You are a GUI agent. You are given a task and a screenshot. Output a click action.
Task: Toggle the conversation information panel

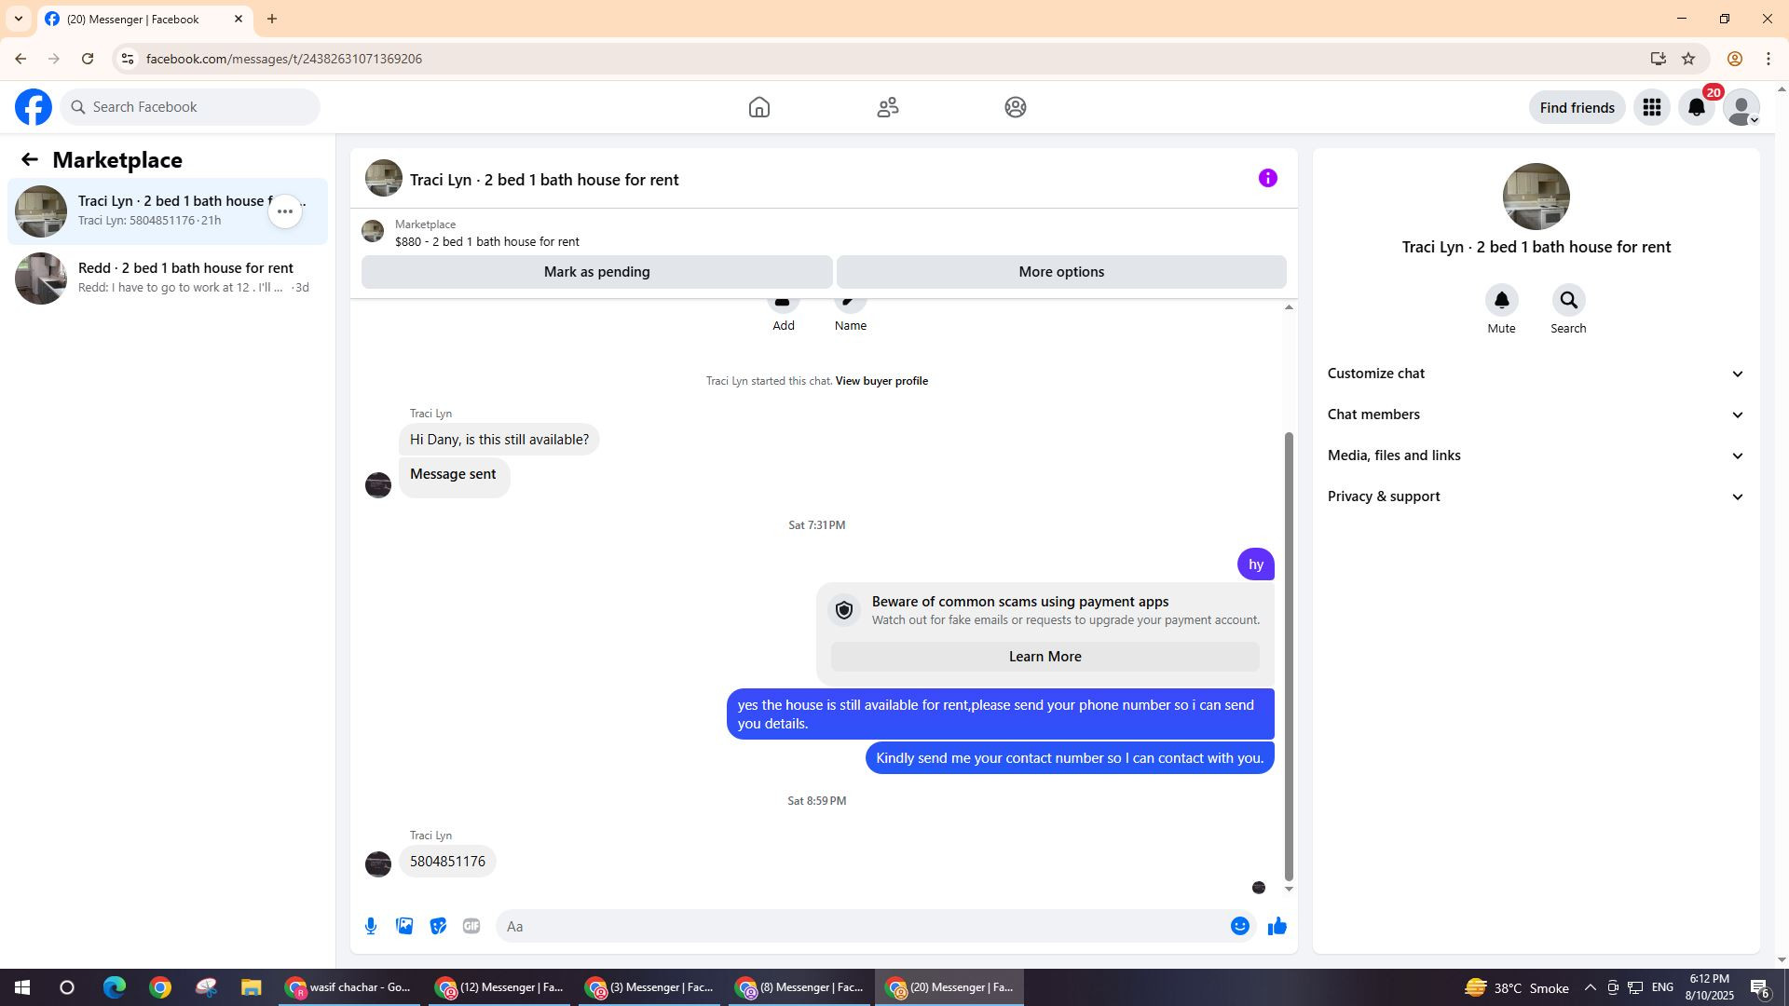coord(1267,178)
